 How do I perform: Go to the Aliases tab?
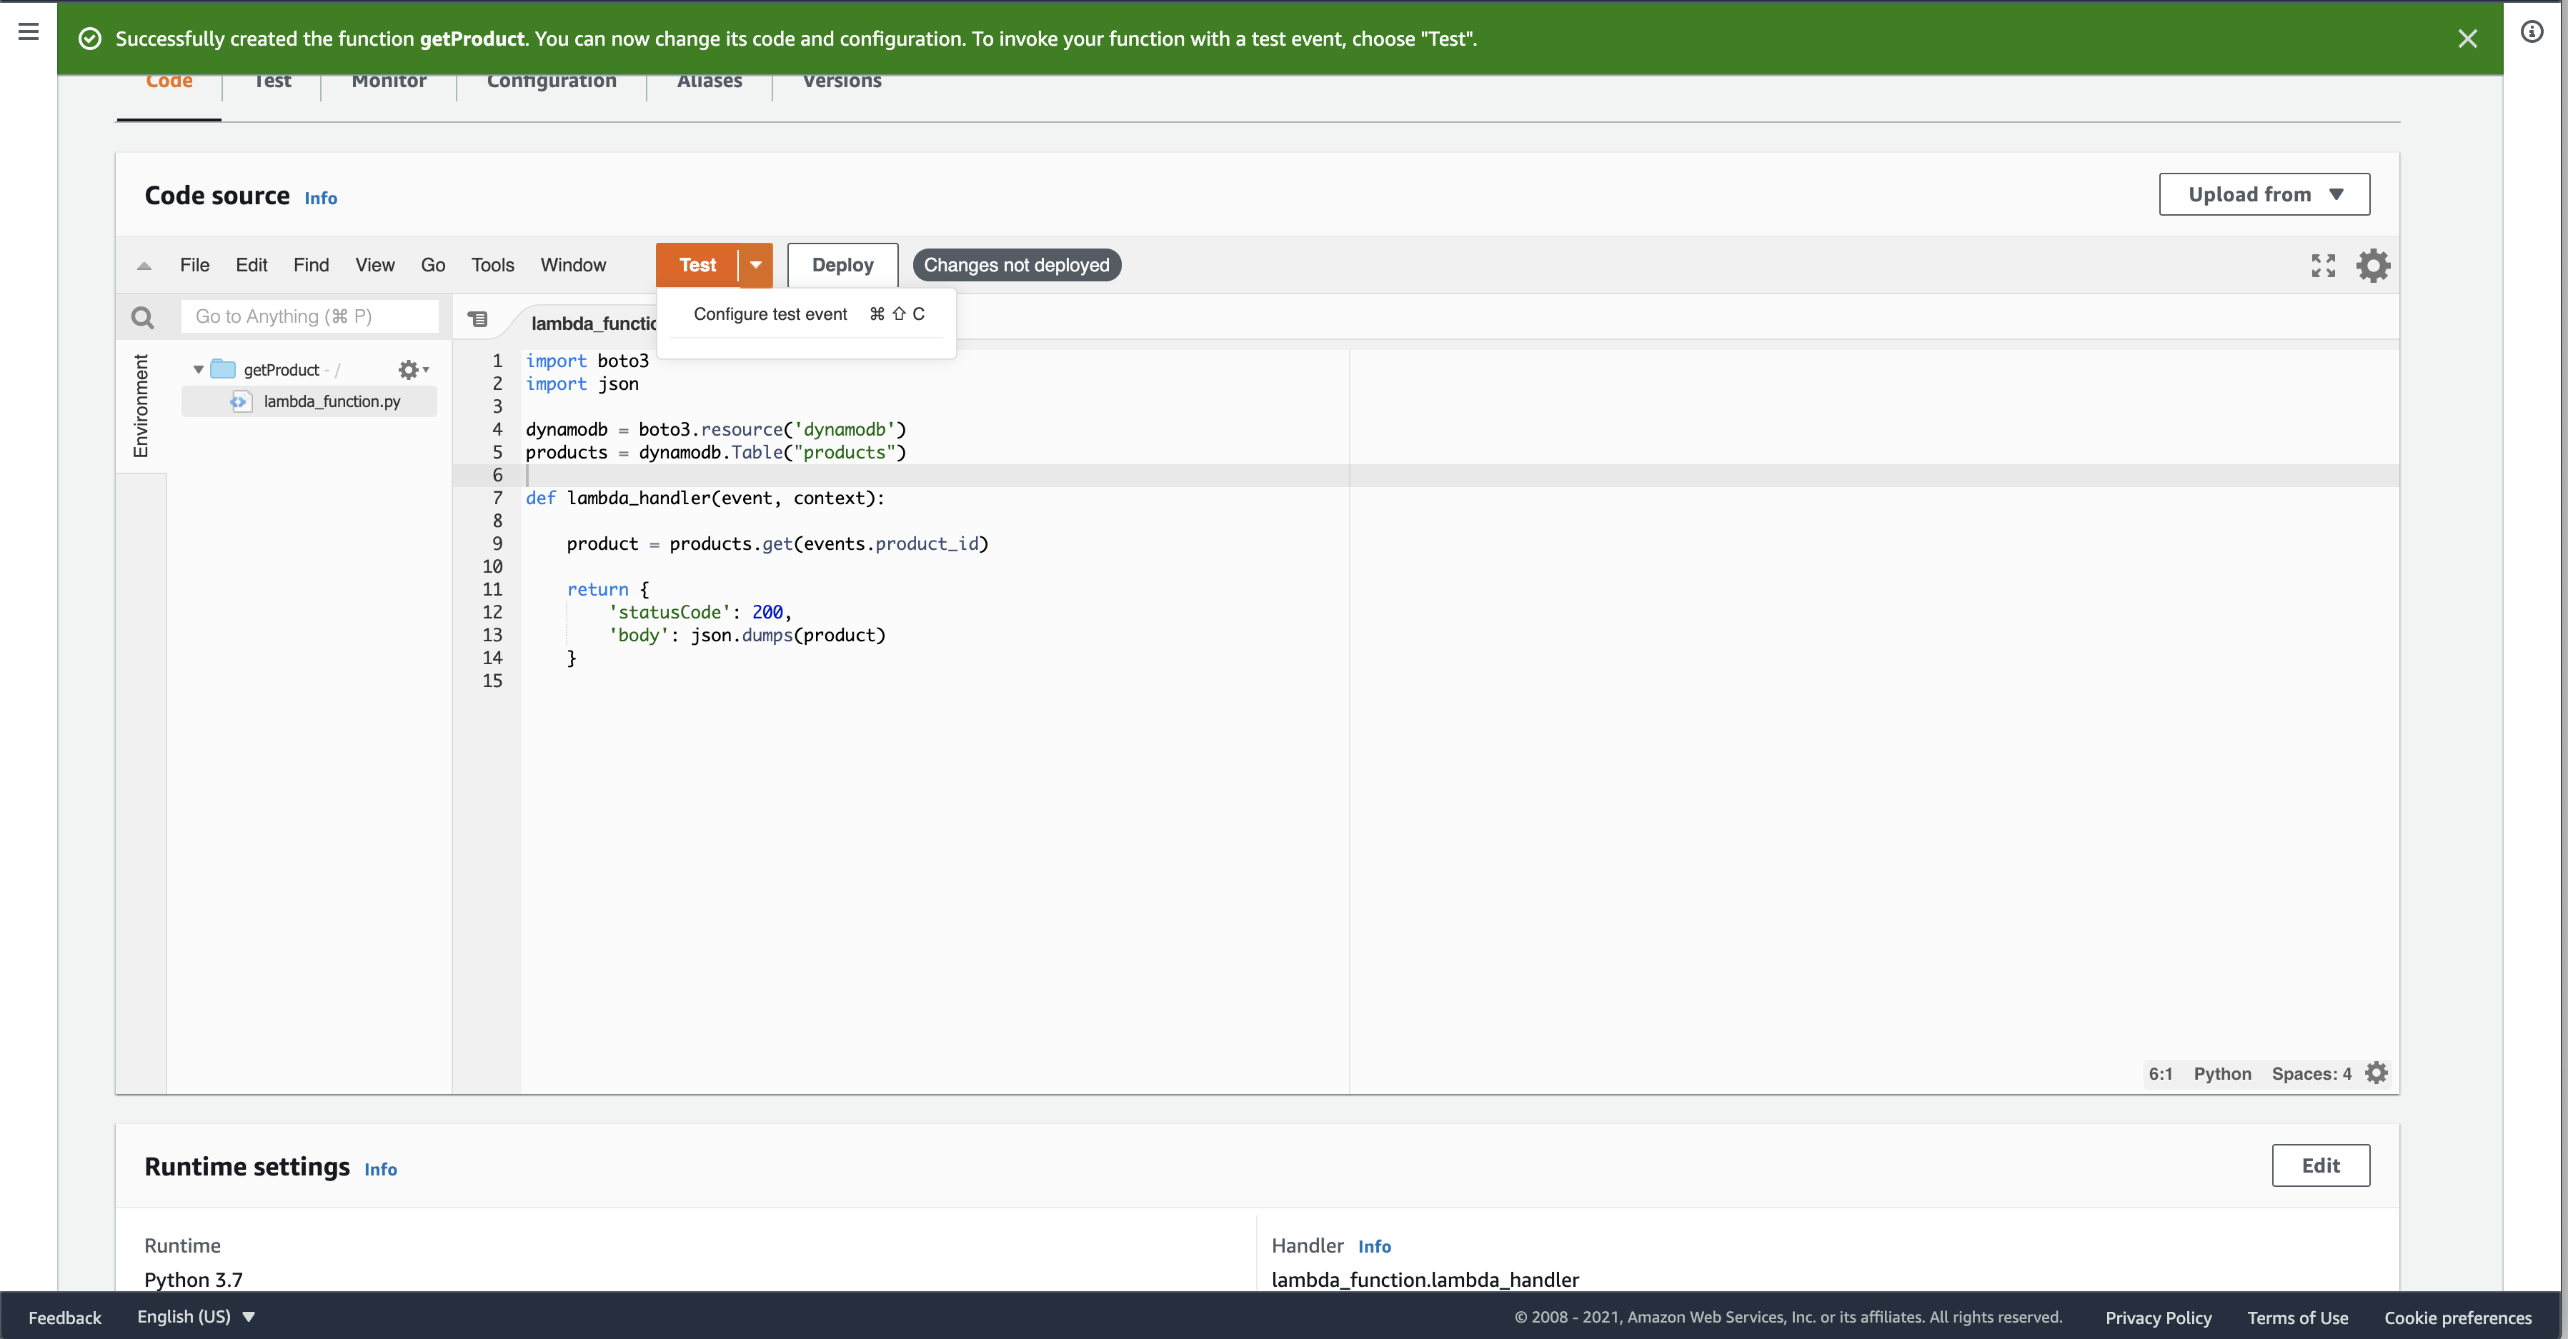pos(709,81)
